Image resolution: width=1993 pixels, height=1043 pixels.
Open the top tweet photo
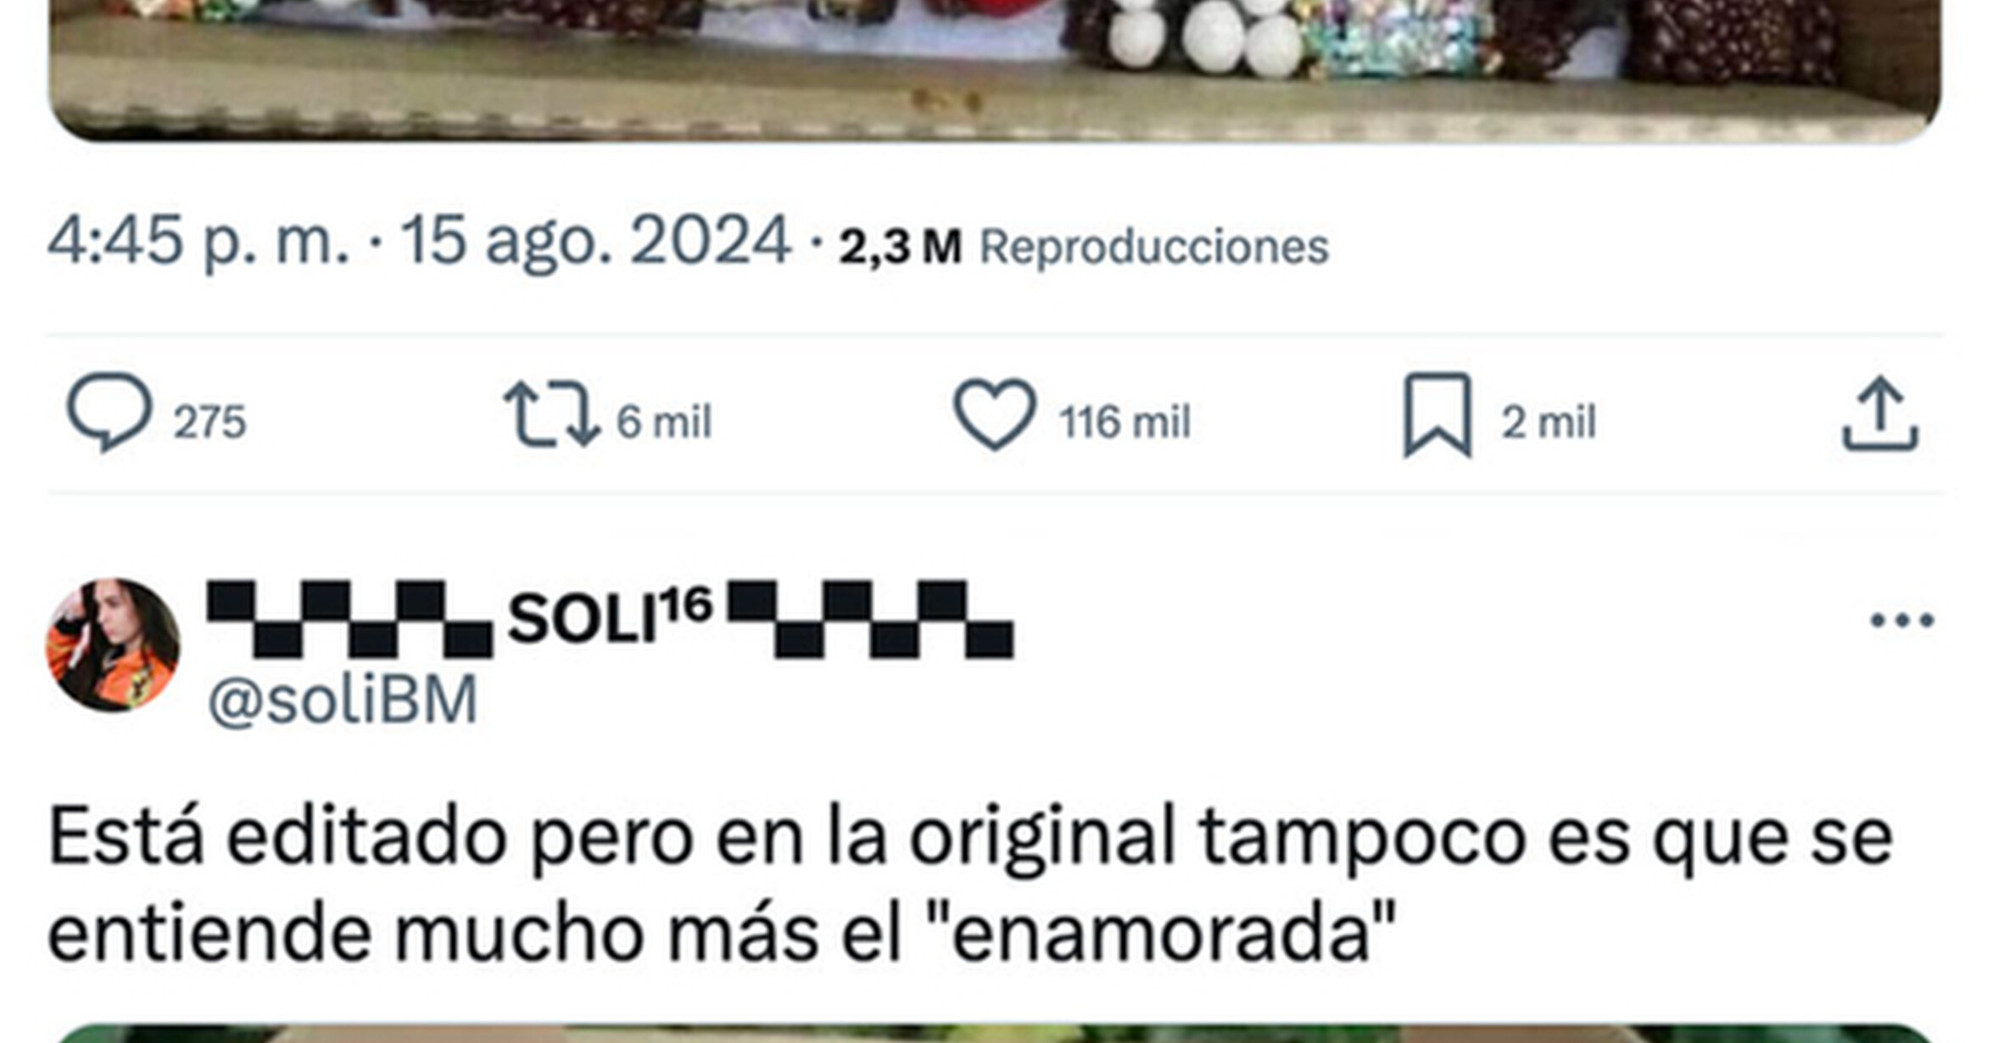[x=995, y=70]
